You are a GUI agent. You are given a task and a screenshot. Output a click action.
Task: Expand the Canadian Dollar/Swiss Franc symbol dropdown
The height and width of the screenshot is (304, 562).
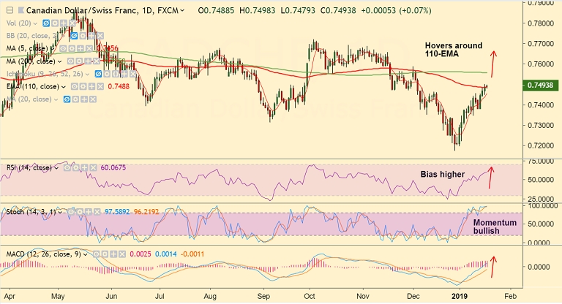[182, 11]
